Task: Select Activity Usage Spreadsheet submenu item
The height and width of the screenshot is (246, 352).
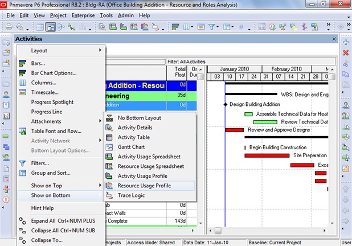Action: click(x=149, y=157)
